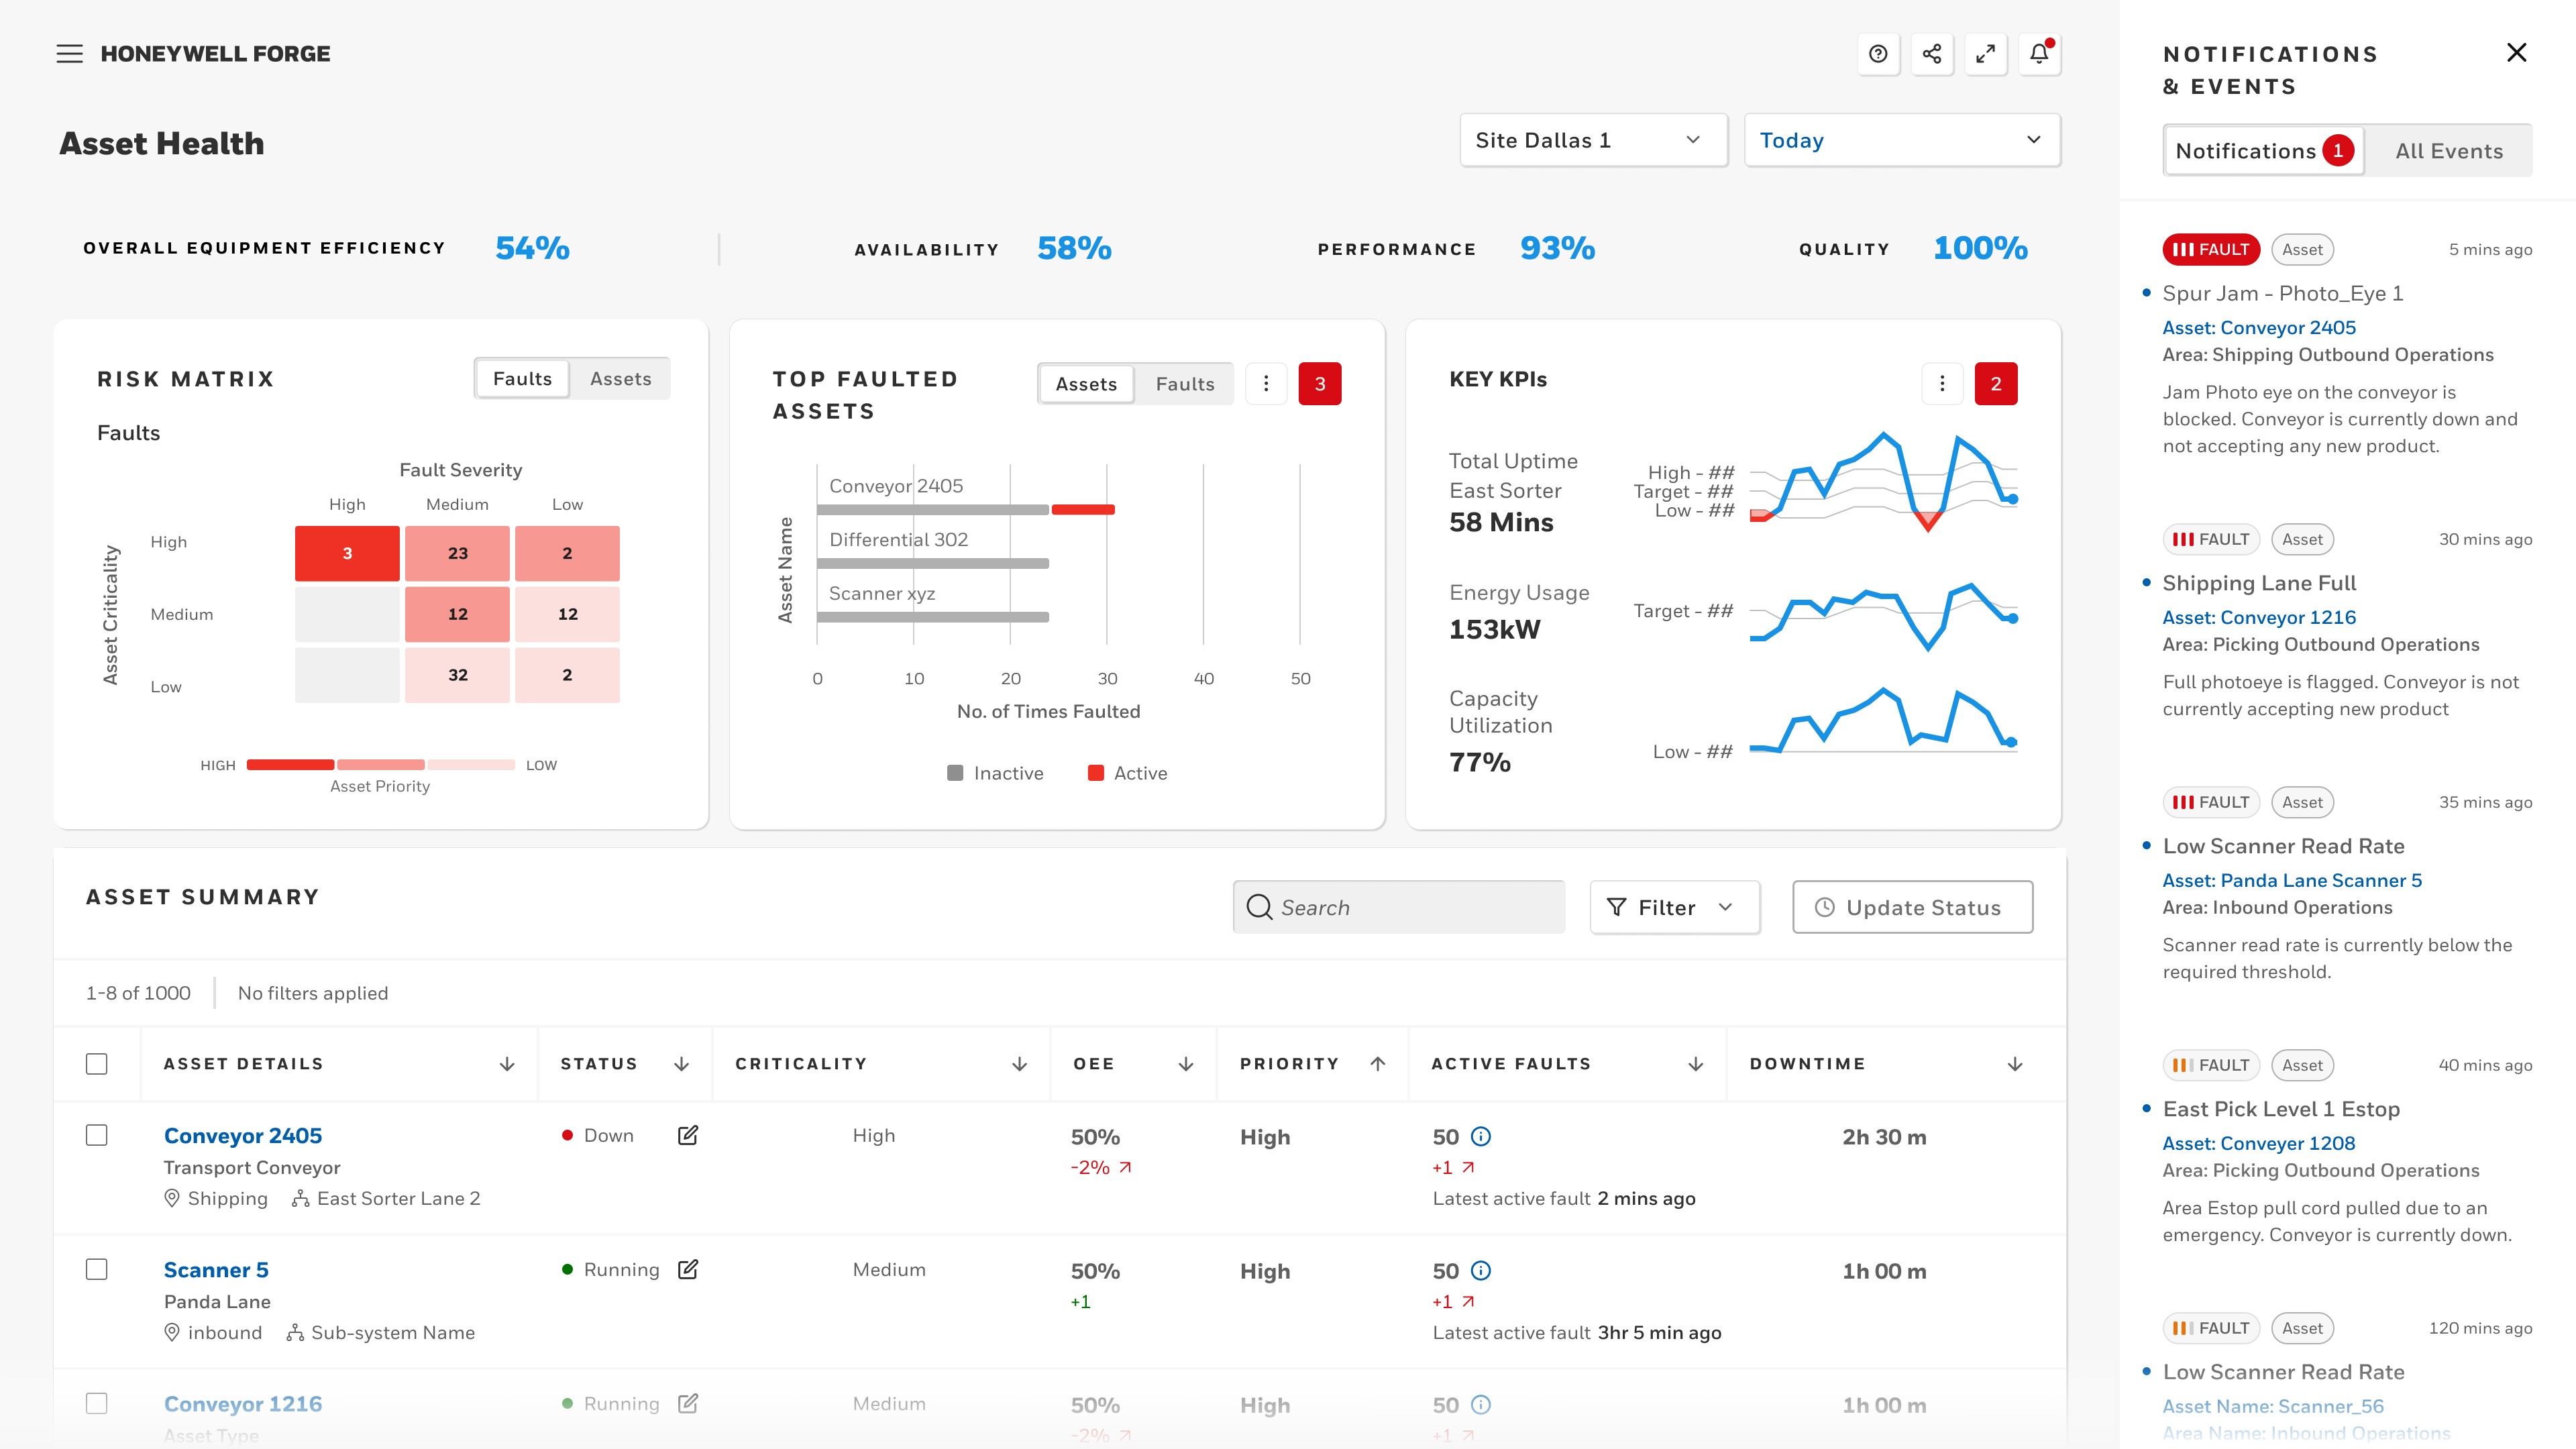Open Asset: Conveyor 1216 notification link
This screenshot has height=1449, width=2576.
2259,618
